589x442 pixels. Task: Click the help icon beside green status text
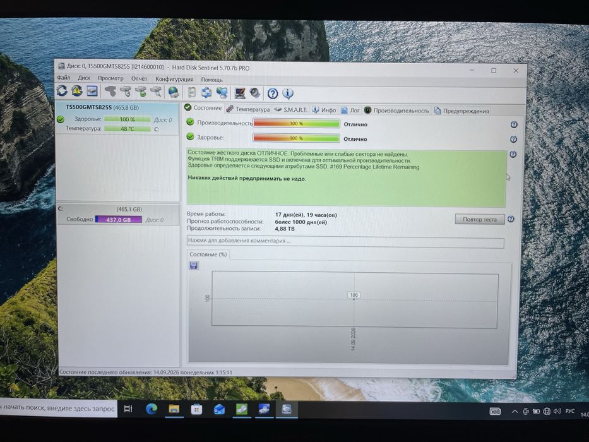pyautogui.click(x=513, y=155)
